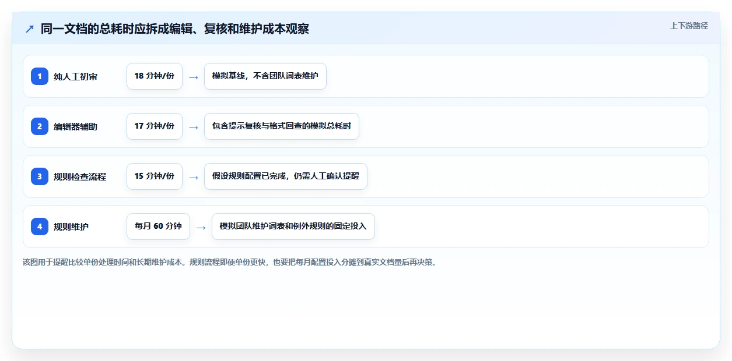732x361 pixels.
Task: Click the 规则维护 step label
Action: pyautogui.click(x=71, y=226)
